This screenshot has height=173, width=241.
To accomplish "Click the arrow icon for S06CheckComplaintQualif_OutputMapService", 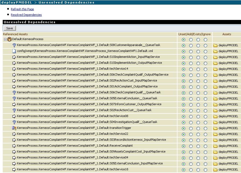I will point(14,75).
